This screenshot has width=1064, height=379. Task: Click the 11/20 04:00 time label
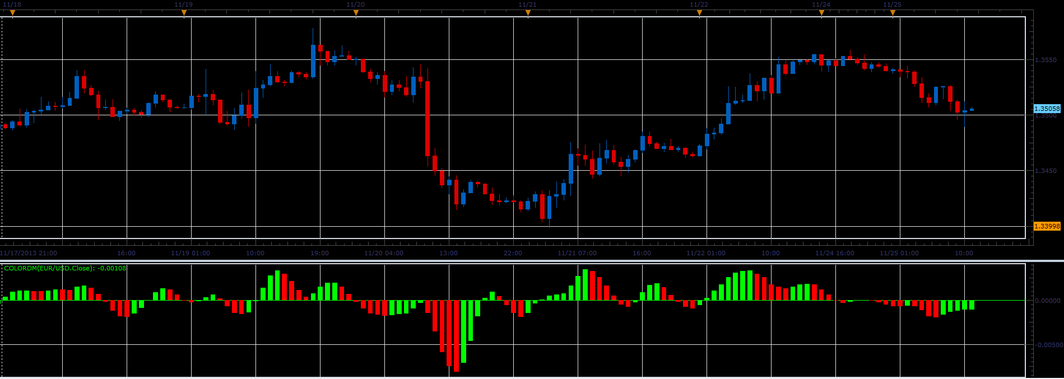pyautogui.click(x=384, y=253)
